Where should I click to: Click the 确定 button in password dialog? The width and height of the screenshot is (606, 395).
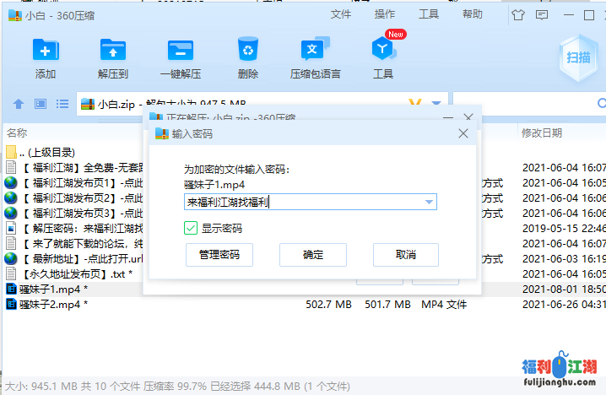313,255
